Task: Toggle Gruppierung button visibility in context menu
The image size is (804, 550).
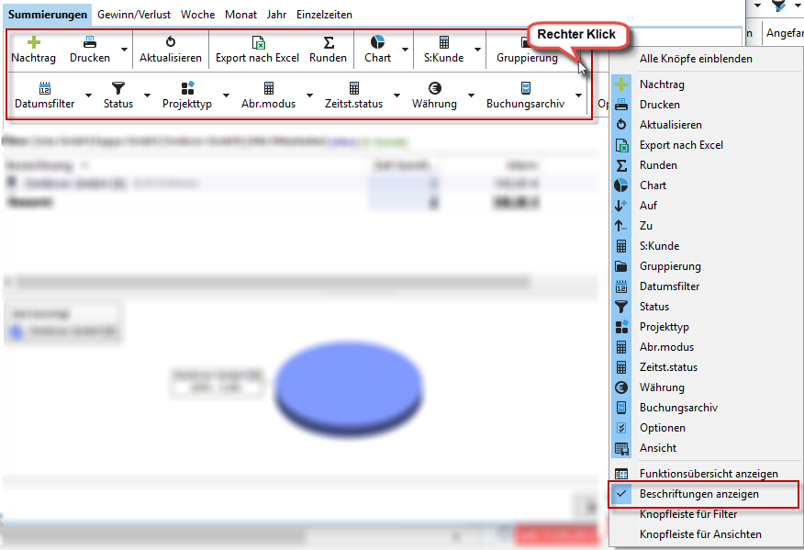Action: pos(670,266)
